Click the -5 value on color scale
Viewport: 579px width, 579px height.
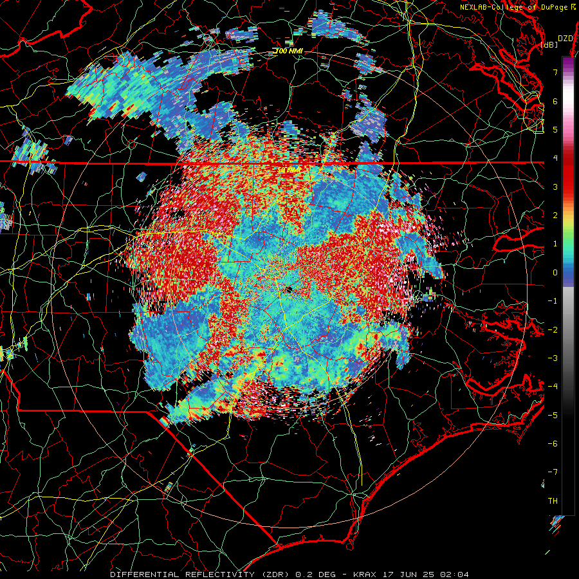pos(553,415)
